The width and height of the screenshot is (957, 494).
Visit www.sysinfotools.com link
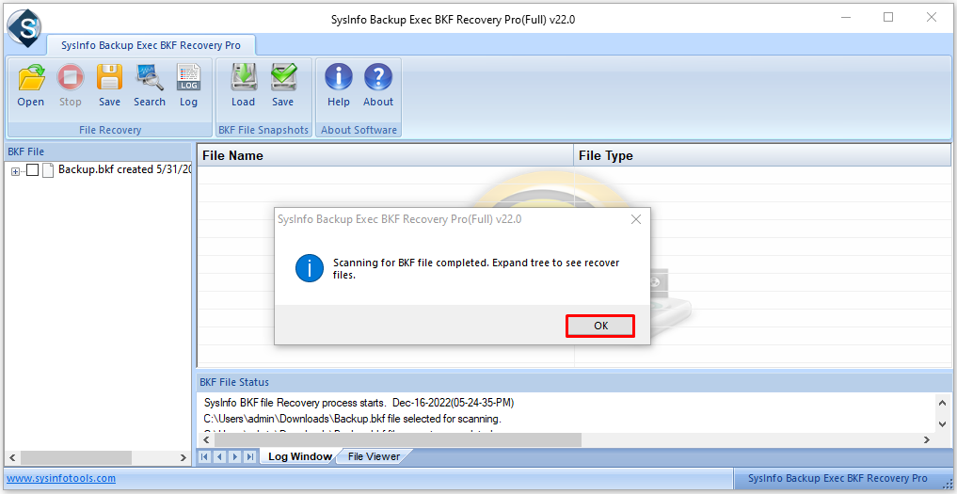point(61,478)
